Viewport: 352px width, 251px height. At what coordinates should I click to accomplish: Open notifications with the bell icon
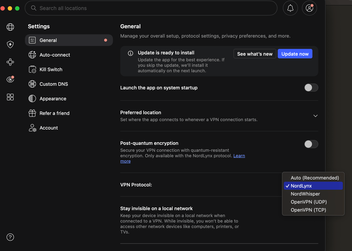point(290,8)
